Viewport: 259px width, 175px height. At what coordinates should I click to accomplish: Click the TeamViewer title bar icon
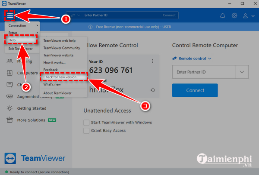click(4, 3)
